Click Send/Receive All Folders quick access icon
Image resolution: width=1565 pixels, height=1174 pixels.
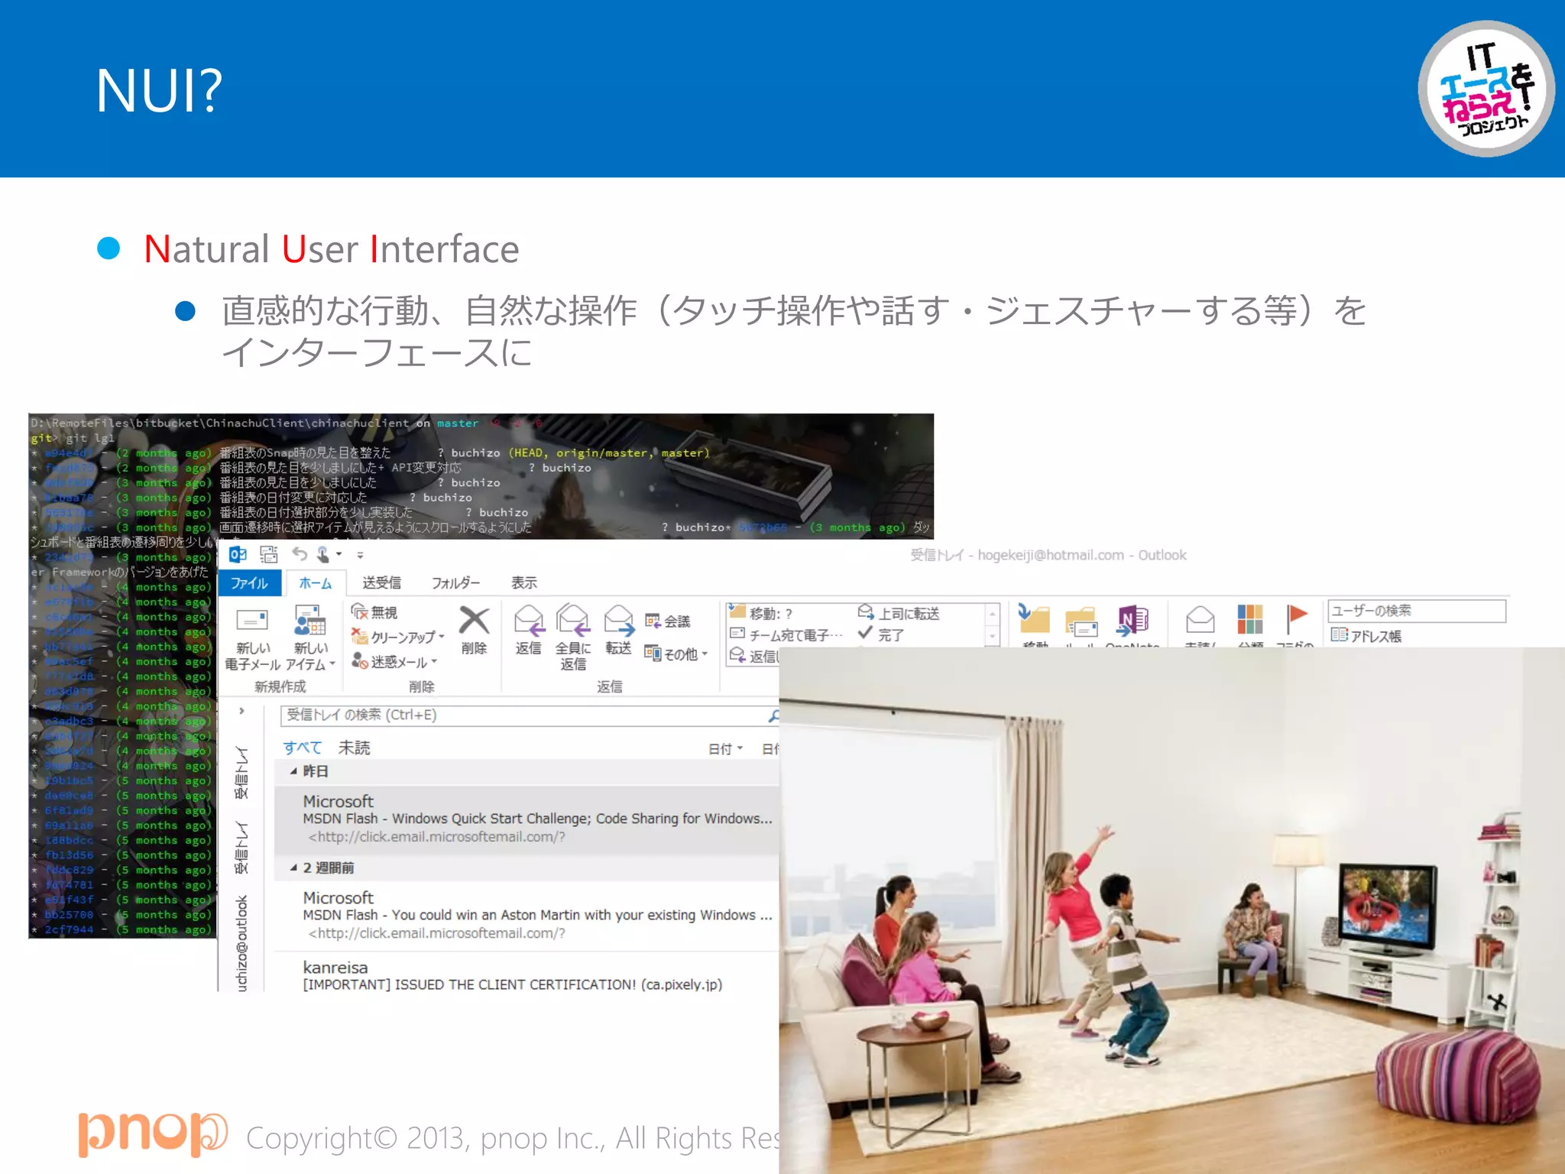pos(268,554)
